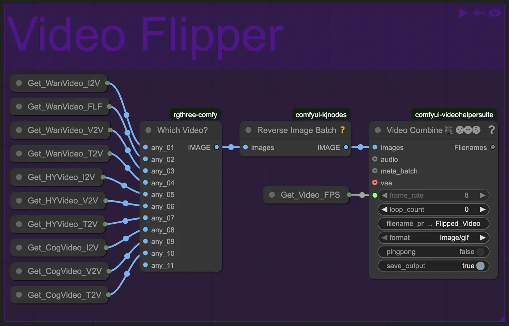Screen dimensions: 509x326
Task: Decrease loop_count with the left arrow
Action: (384, 210)
